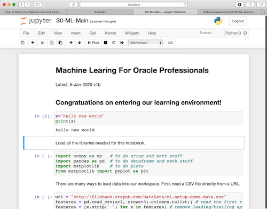Run the selected cell
Viewport: 267px width, 209px height.
coord(93,43)
